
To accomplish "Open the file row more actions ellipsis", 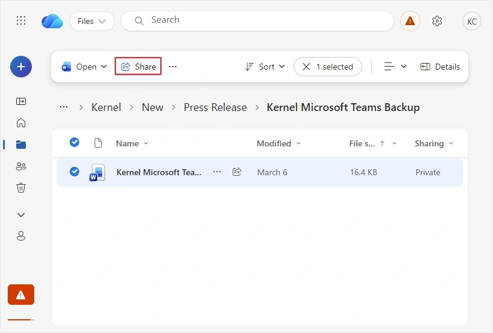I will (x=217, y=172).
